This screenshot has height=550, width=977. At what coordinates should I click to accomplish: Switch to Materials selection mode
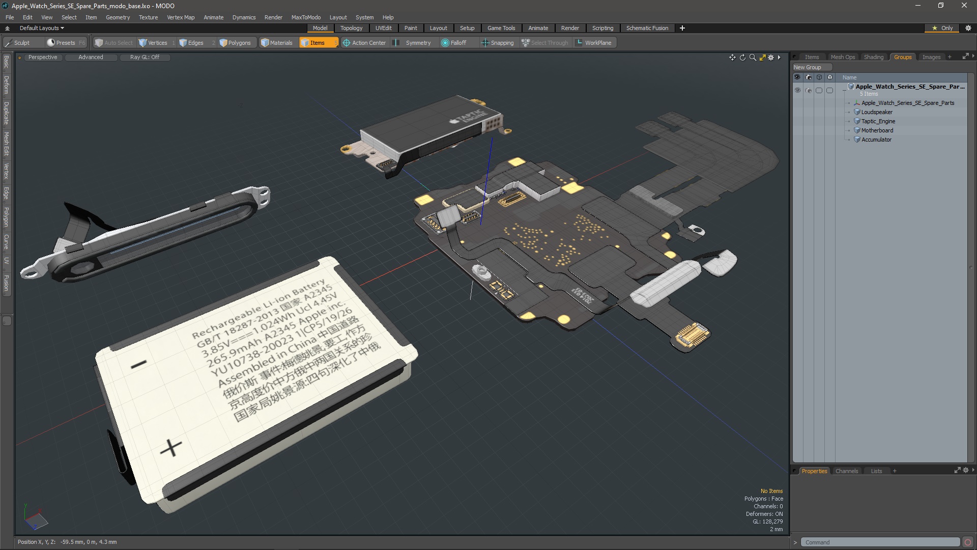pyautogui.click(x=277, y=43)
